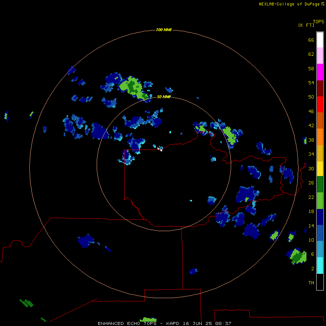Click the dark red 54 kft swatch
Viewport: 326px width, 326px height.
tap(320, 88)
